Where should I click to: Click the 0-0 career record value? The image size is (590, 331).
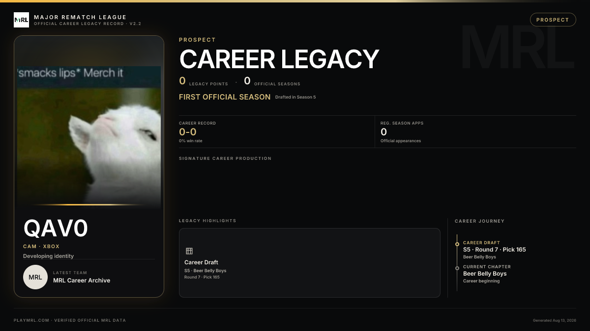188,132
